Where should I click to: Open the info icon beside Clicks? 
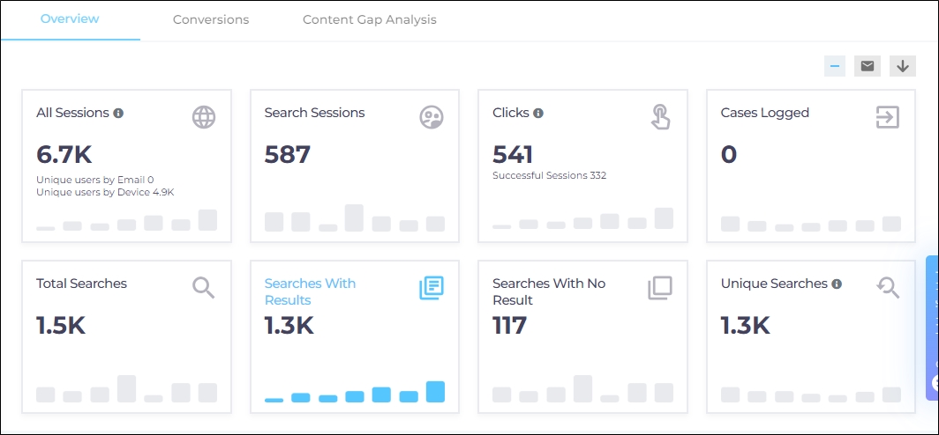538,113
